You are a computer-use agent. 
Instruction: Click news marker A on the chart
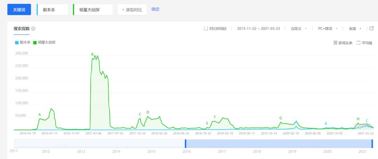click(40, 115)
